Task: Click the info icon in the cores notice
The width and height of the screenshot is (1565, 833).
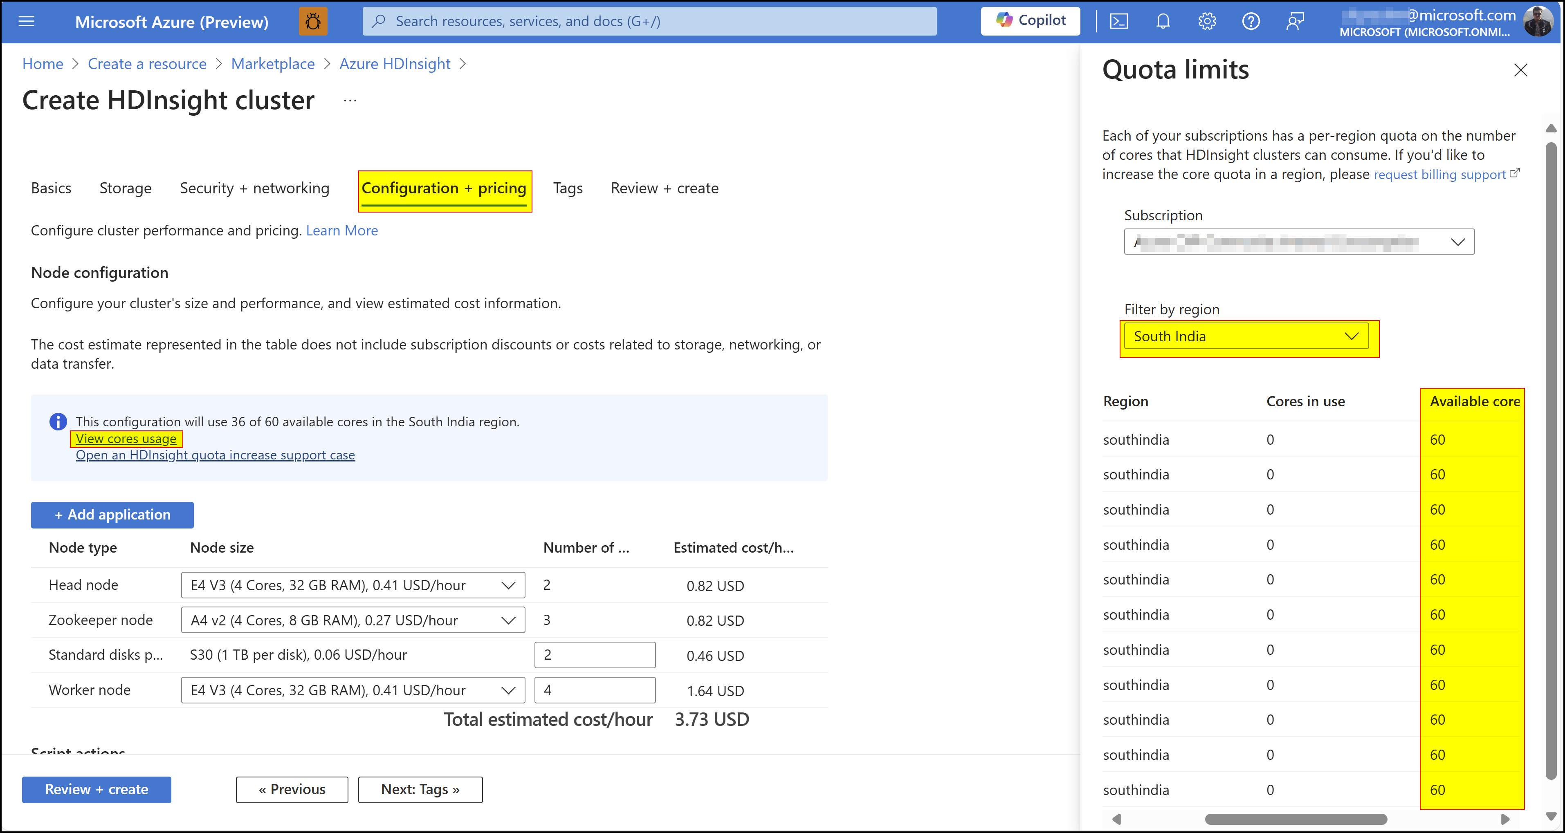Action: [x=58, y=421]
